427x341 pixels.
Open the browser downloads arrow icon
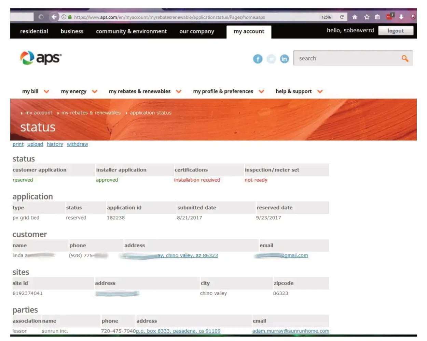point(401,17)
